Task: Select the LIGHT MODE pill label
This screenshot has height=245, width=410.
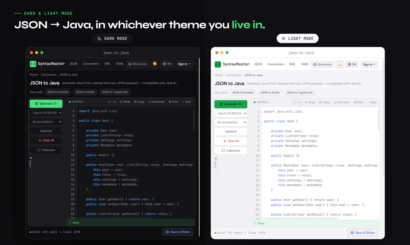Action: 298,38
